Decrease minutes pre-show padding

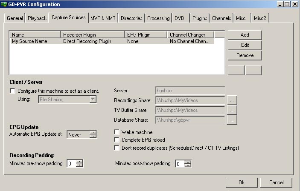[79, 165]
